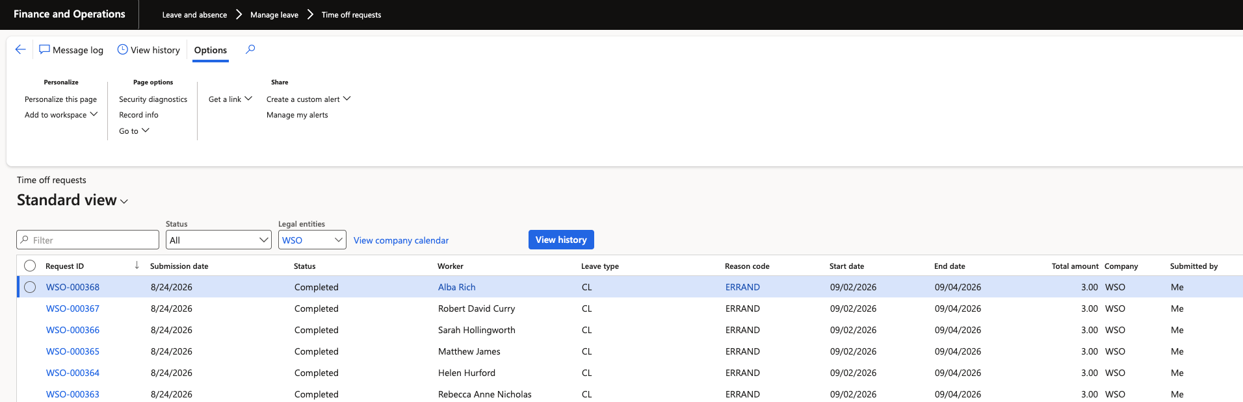Open Leave and absence breadcrumb
The height and width of the screenshot is (402, 1243).
point(194,15)
